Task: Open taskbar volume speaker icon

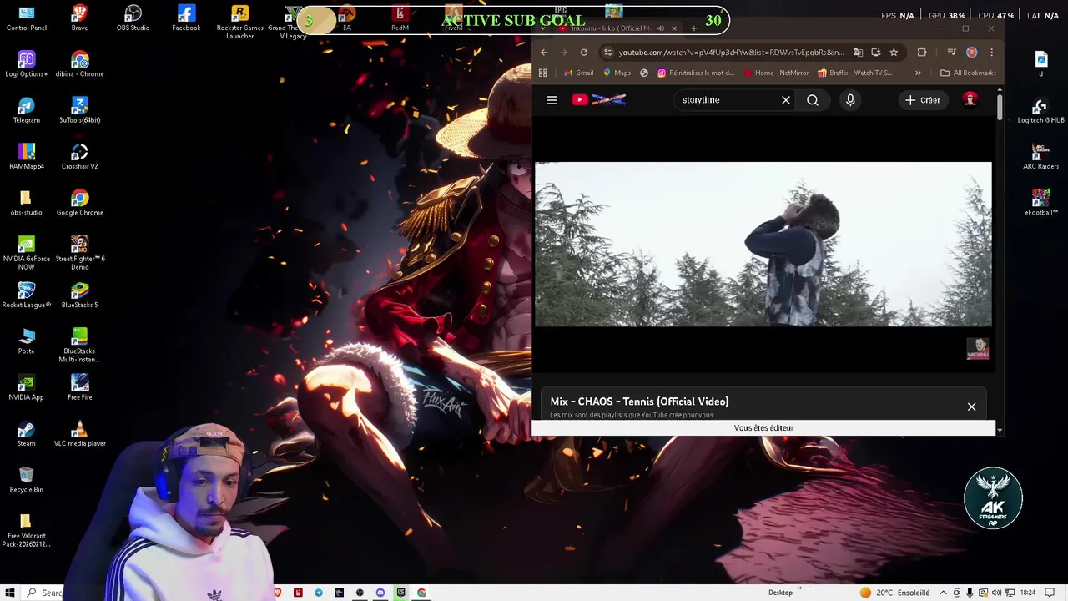Action: coord(996,593)
